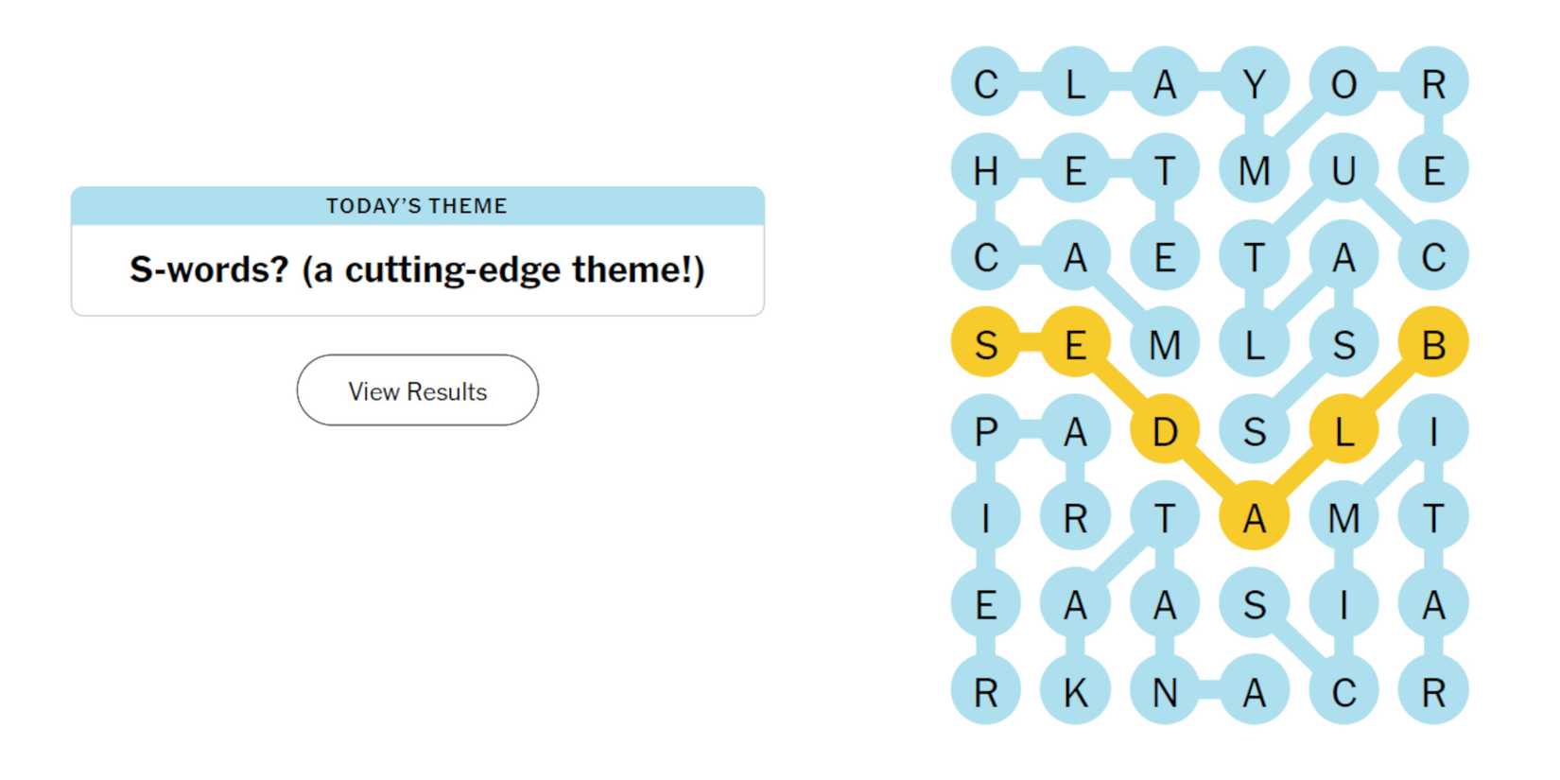This screenshot has height=780, width=1560.
Task: Click the yellow letter B in the corner
Action: click(x=1434, y=345)
